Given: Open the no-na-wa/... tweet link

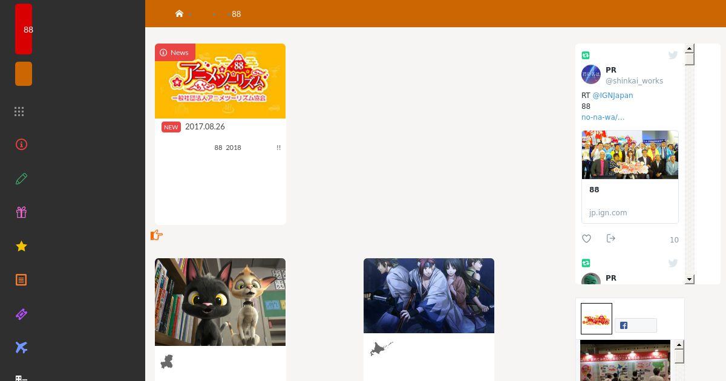Looking at the screenshot, I should [603, 117].
